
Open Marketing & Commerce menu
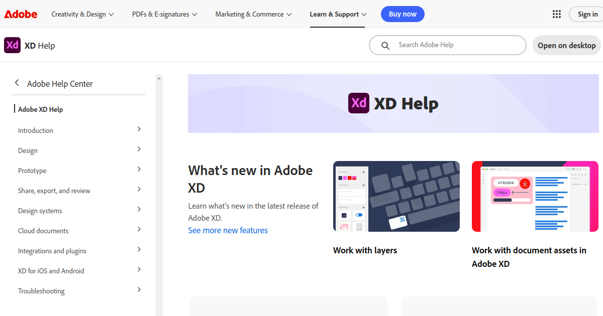253,14
